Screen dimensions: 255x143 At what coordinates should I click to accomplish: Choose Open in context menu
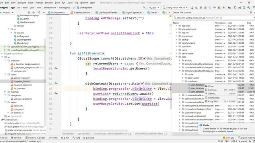pos(220,86)
